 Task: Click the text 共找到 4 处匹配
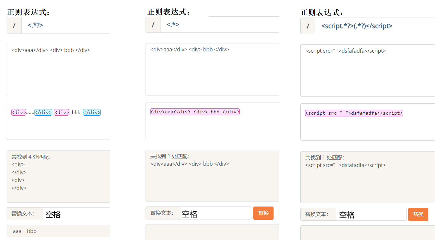pyautogui.click(x=31, y=157)
